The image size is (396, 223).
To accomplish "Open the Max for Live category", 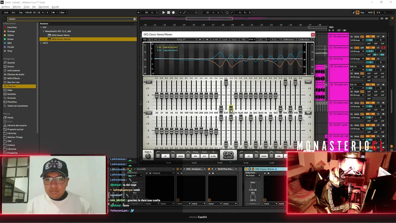I will (x=13, y=82).
